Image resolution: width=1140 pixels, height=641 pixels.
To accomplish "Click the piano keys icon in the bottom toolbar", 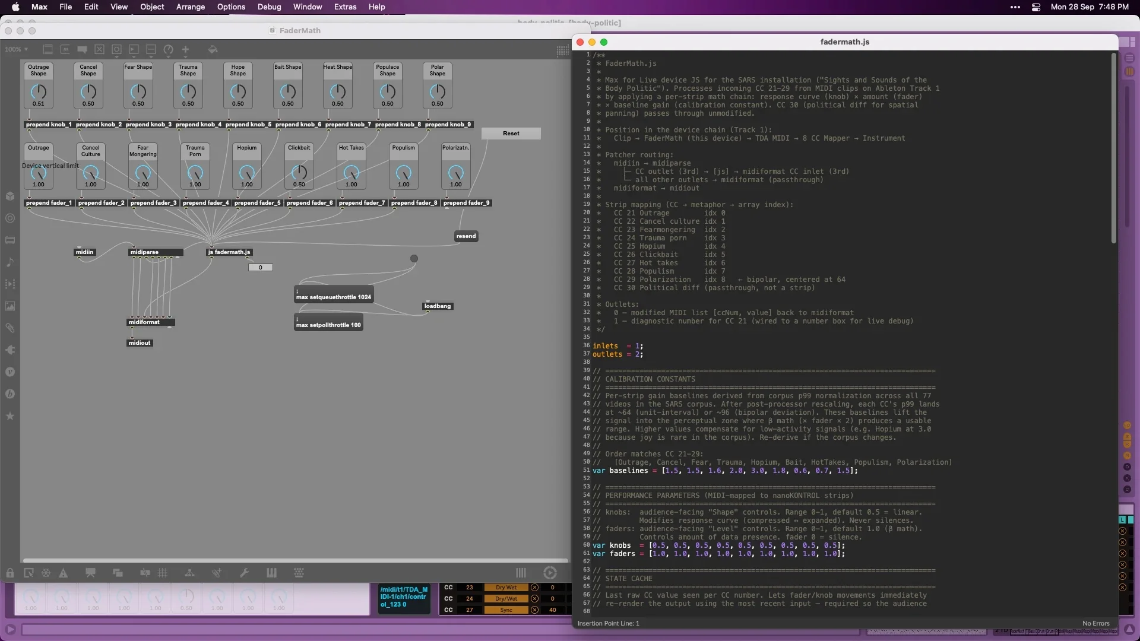I will tap(271, 573).
